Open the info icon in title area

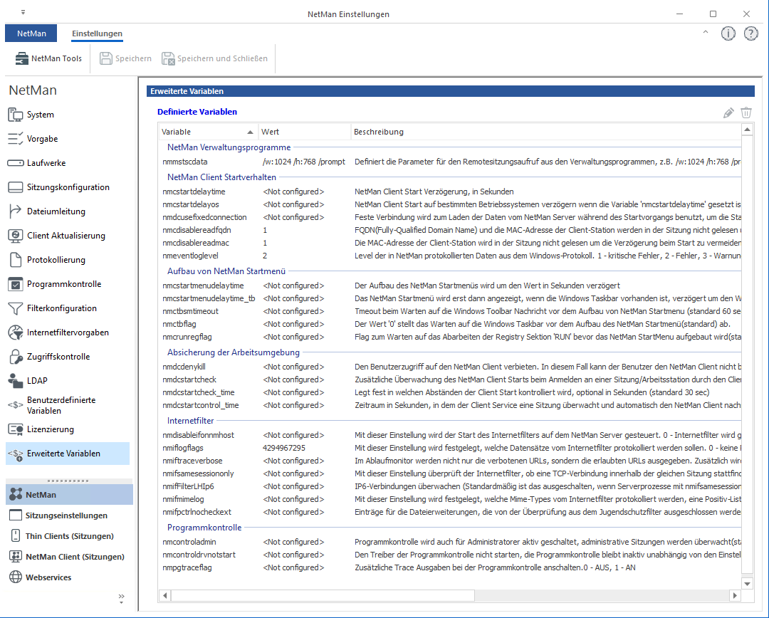click(728, 33)
